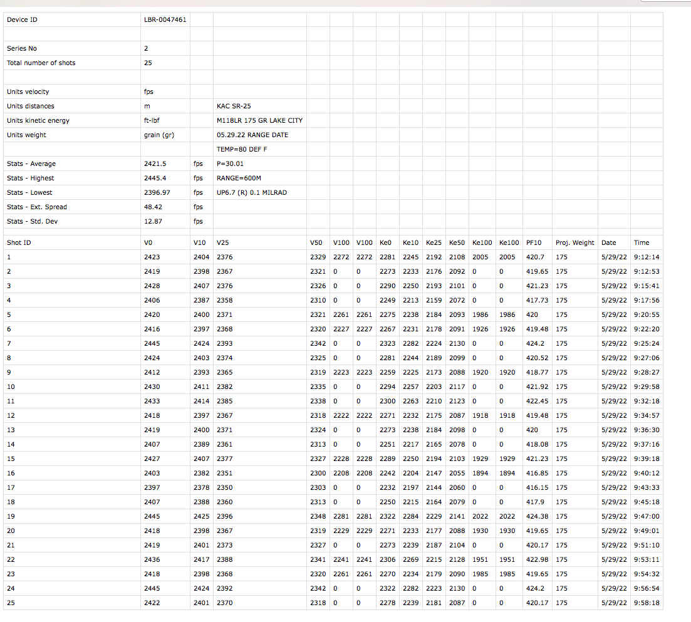Select the Series No label cell
Viewport: 691px width, 622px height.
[x=22, y=48]
